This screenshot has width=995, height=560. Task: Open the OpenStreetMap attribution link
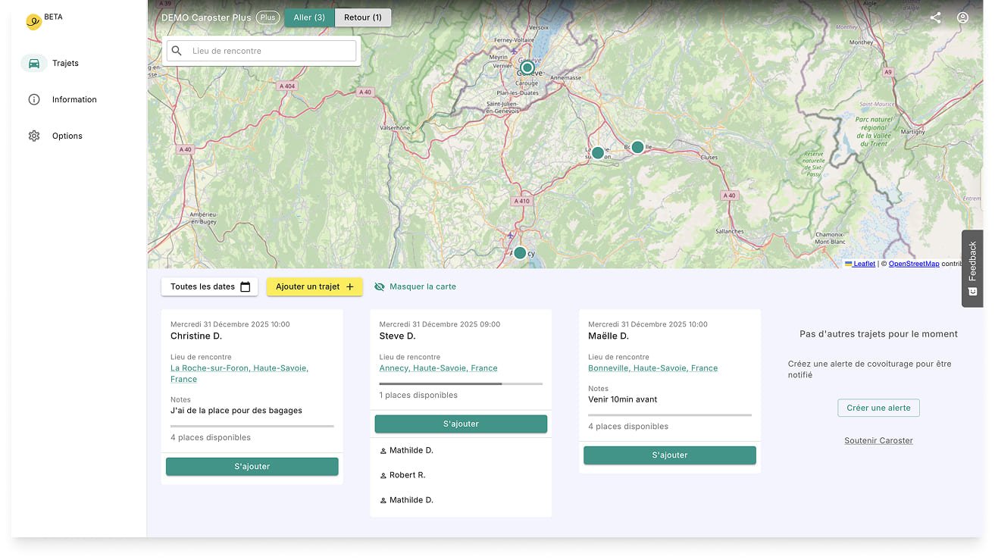click(x=914, y=264)
